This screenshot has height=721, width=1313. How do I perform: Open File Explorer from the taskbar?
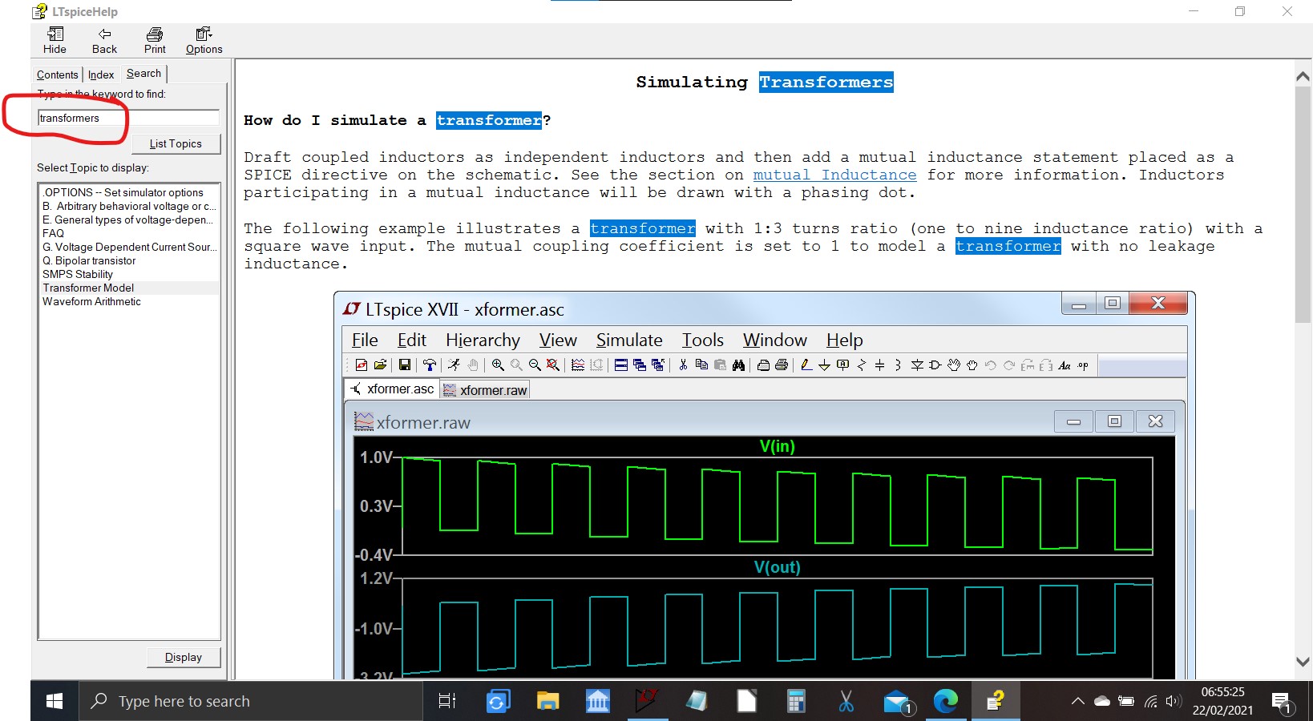click(x=547, y=701)
